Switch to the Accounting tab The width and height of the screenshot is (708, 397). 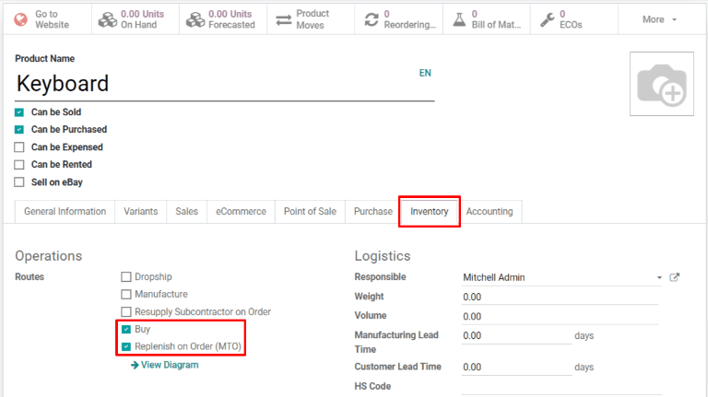pyautogui.click(x=489, y=212)
